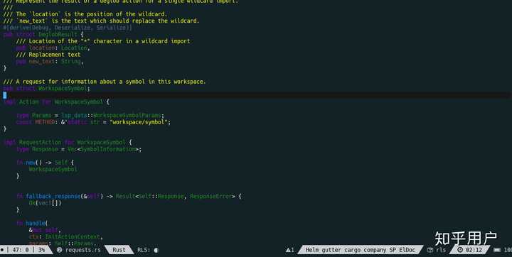Image resolution: width=512 pixels, height=257 pixels.
Task: Click the "impl RequestAction for WorkspaceSymbol" line
Action: pyautogui.click(x=68, y=142)
